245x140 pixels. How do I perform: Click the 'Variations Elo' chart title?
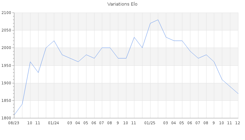coord(122,4)
